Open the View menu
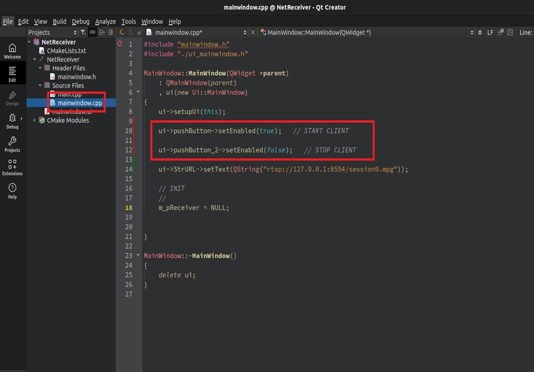Viewport: 534px width, 372px height. (41, 21)
